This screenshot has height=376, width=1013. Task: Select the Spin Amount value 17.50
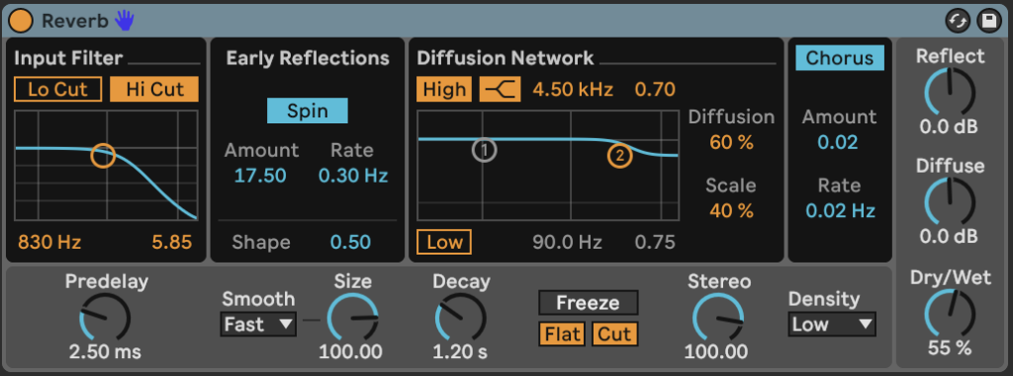coord(260,176)
